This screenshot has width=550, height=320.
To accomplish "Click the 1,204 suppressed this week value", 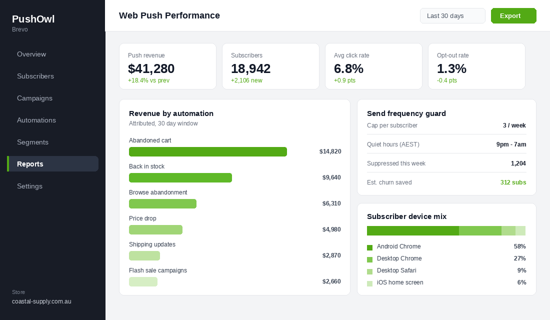I will [x=518, y=163].
